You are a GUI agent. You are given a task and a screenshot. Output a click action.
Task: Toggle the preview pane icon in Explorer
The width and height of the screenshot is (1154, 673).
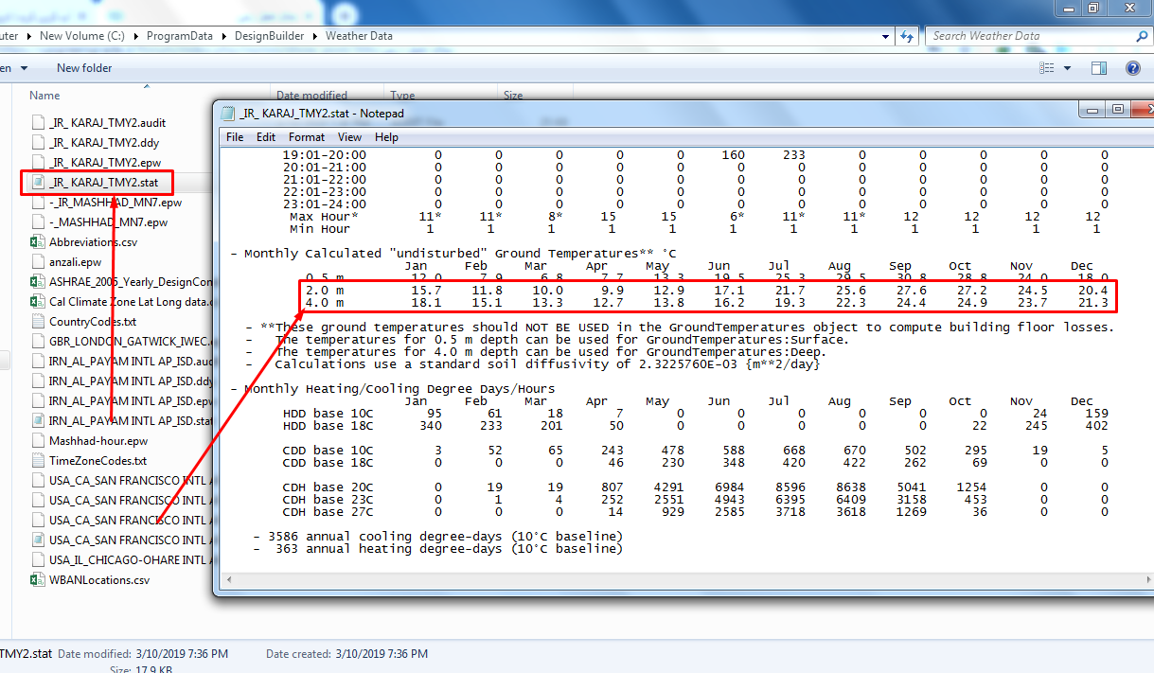point(1099,68)
